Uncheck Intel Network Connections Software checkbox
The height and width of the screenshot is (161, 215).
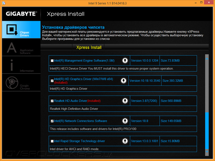click(52, 121)
